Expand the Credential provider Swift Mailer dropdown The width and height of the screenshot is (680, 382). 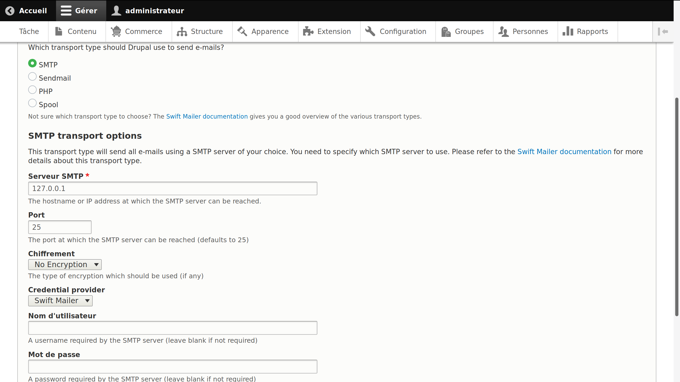click(60, 301)
